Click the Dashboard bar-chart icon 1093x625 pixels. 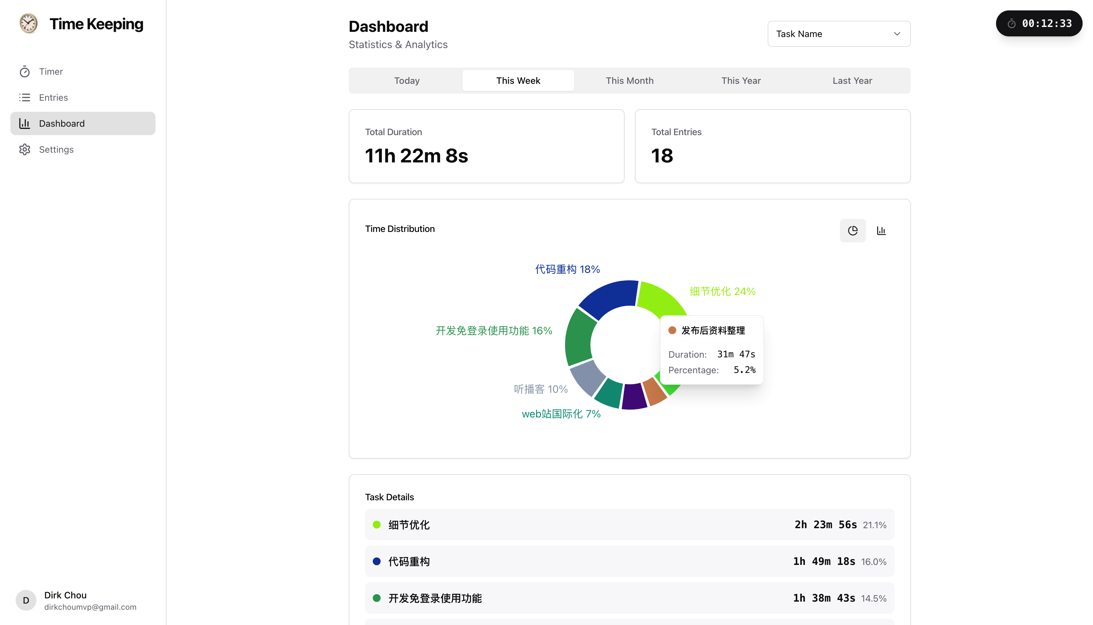coord(24,123)
